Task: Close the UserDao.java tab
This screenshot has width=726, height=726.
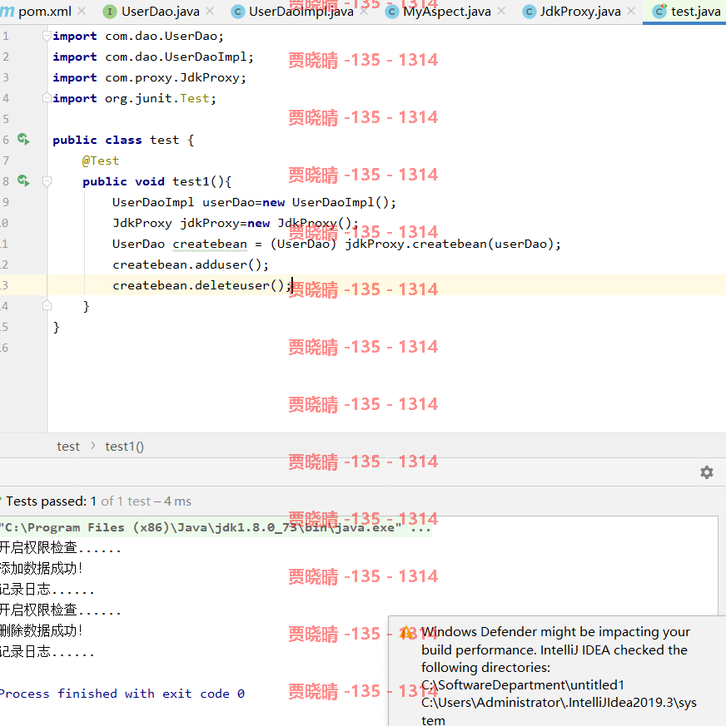Action: (x=210, y=11)
